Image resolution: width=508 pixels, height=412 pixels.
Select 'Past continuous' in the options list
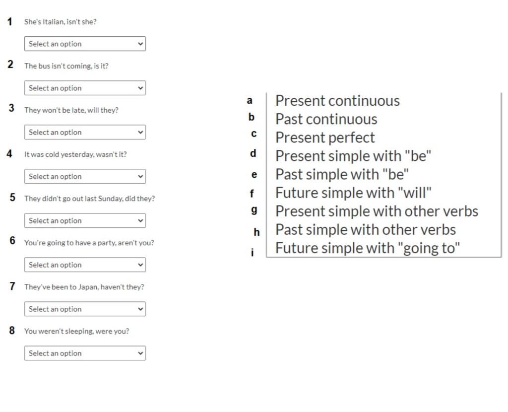coord(326,119)
